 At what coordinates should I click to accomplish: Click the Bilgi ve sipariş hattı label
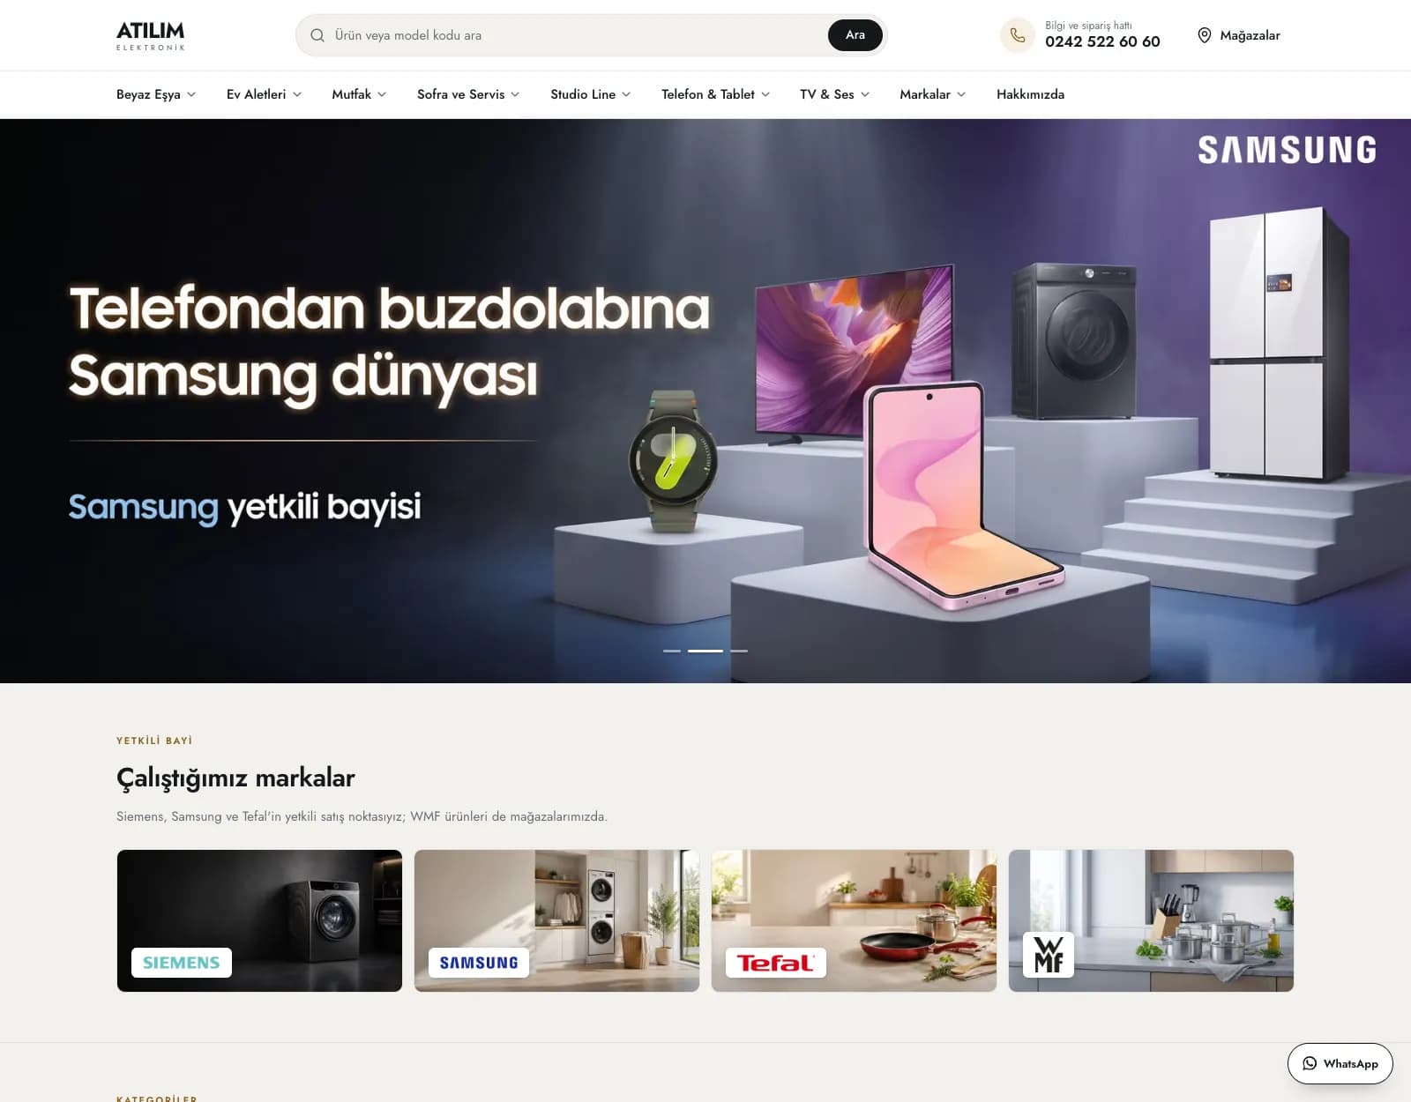click(1088, 26)
